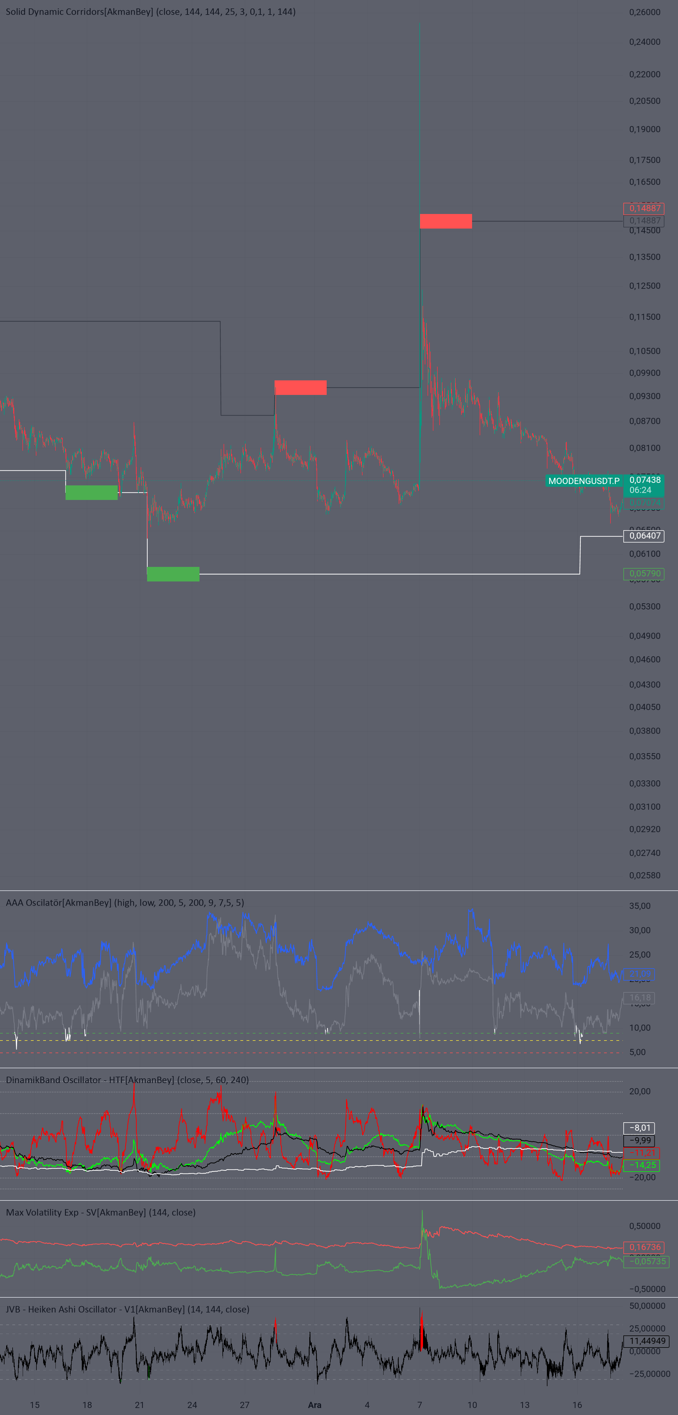Click date 21 on the time axis

click(140, 1405)
